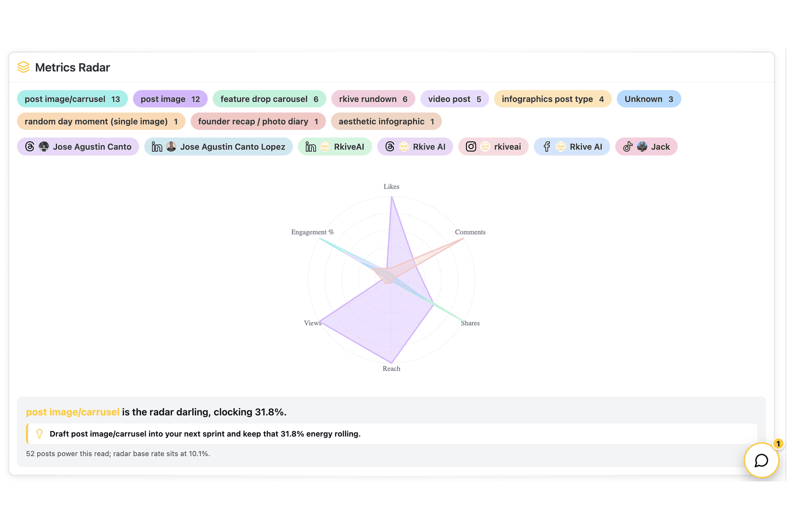Viewport: 787px width, 525px height.
Task: Click the Instagram icon beside rkiveai
Action: point(471,146)
